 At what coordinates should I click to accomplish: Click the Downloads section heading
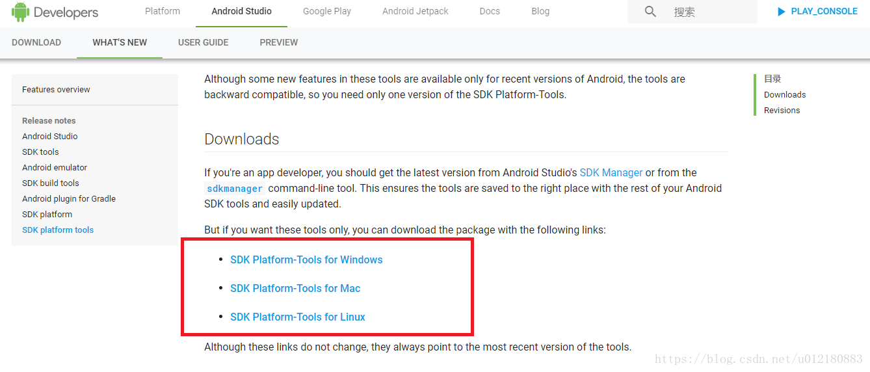click(242, 139)
